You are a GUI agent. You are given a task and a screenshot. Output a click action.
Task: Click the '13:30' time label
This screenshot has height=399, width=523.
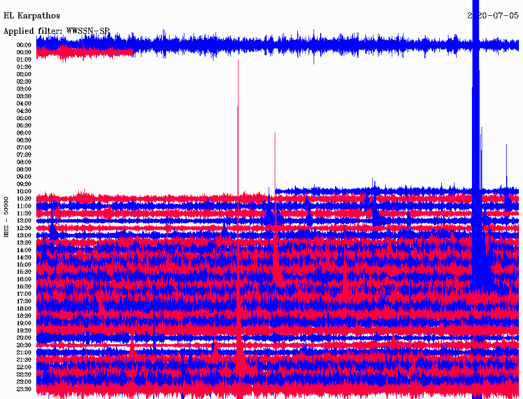tap(24, 242)
